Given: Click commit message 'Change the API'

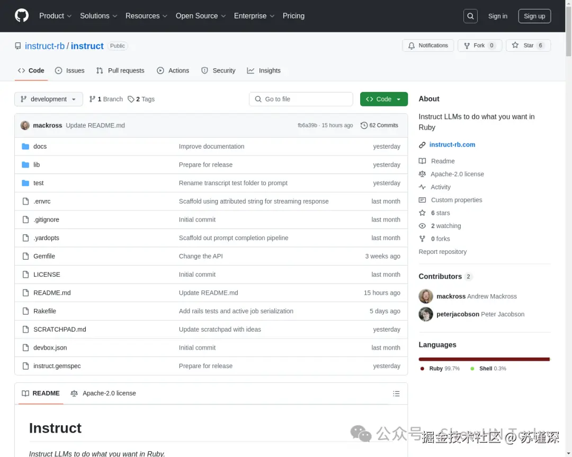Looking at the screenshot, I should tap(201, 256).
